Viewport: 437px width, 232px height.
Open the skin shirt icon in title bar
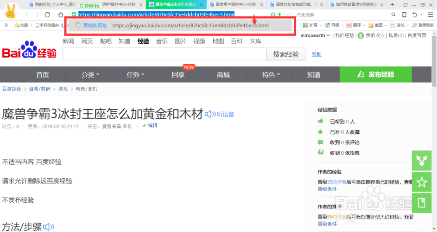[406, 5]
